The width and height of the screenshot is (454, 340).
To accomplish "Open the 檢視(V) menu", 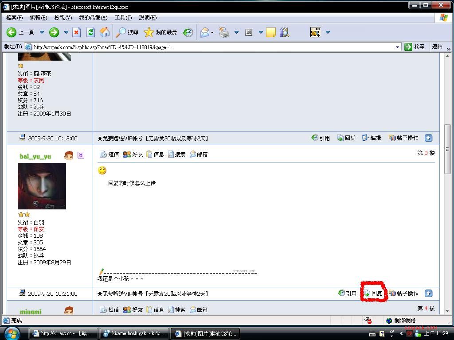I will [63, 18].
